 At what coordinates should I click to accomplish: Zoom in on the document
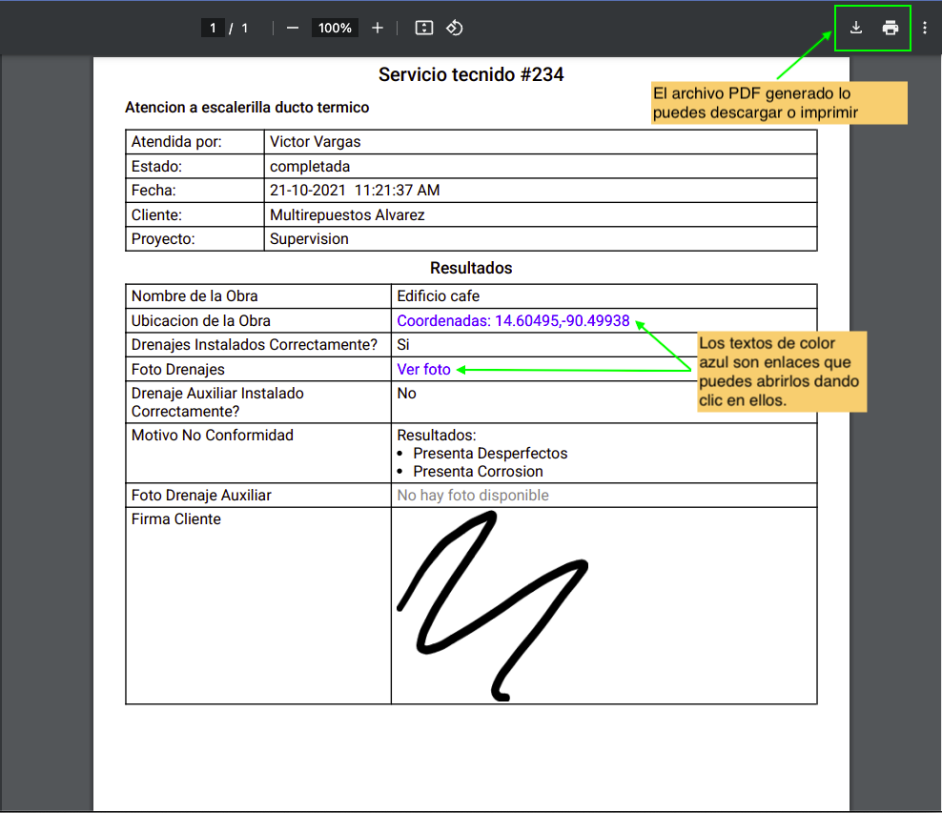click(x=378, y=28)
